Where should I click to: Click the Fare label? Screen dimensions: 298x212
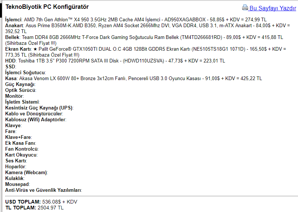coord(11,132)
